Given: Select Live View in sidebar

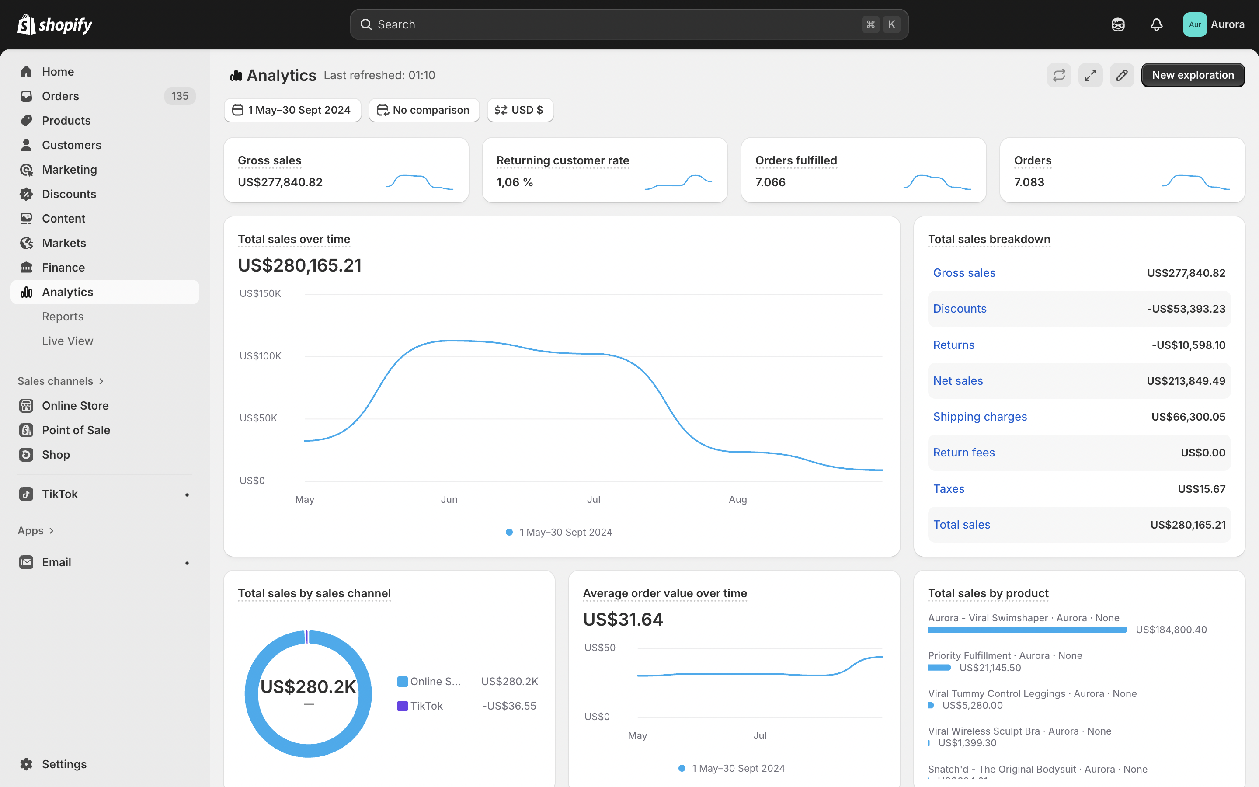Looking at the screenshot, I should (x=68, y=341).
